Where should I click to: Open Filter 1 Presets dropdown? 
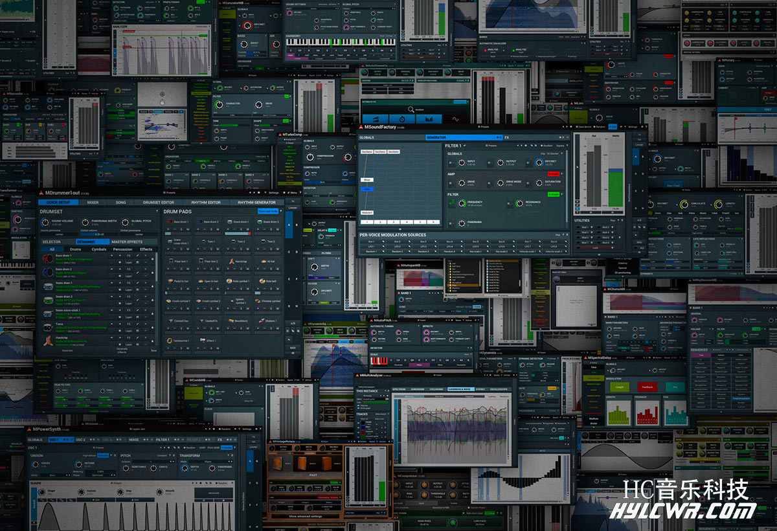click(x=491, y=146)
